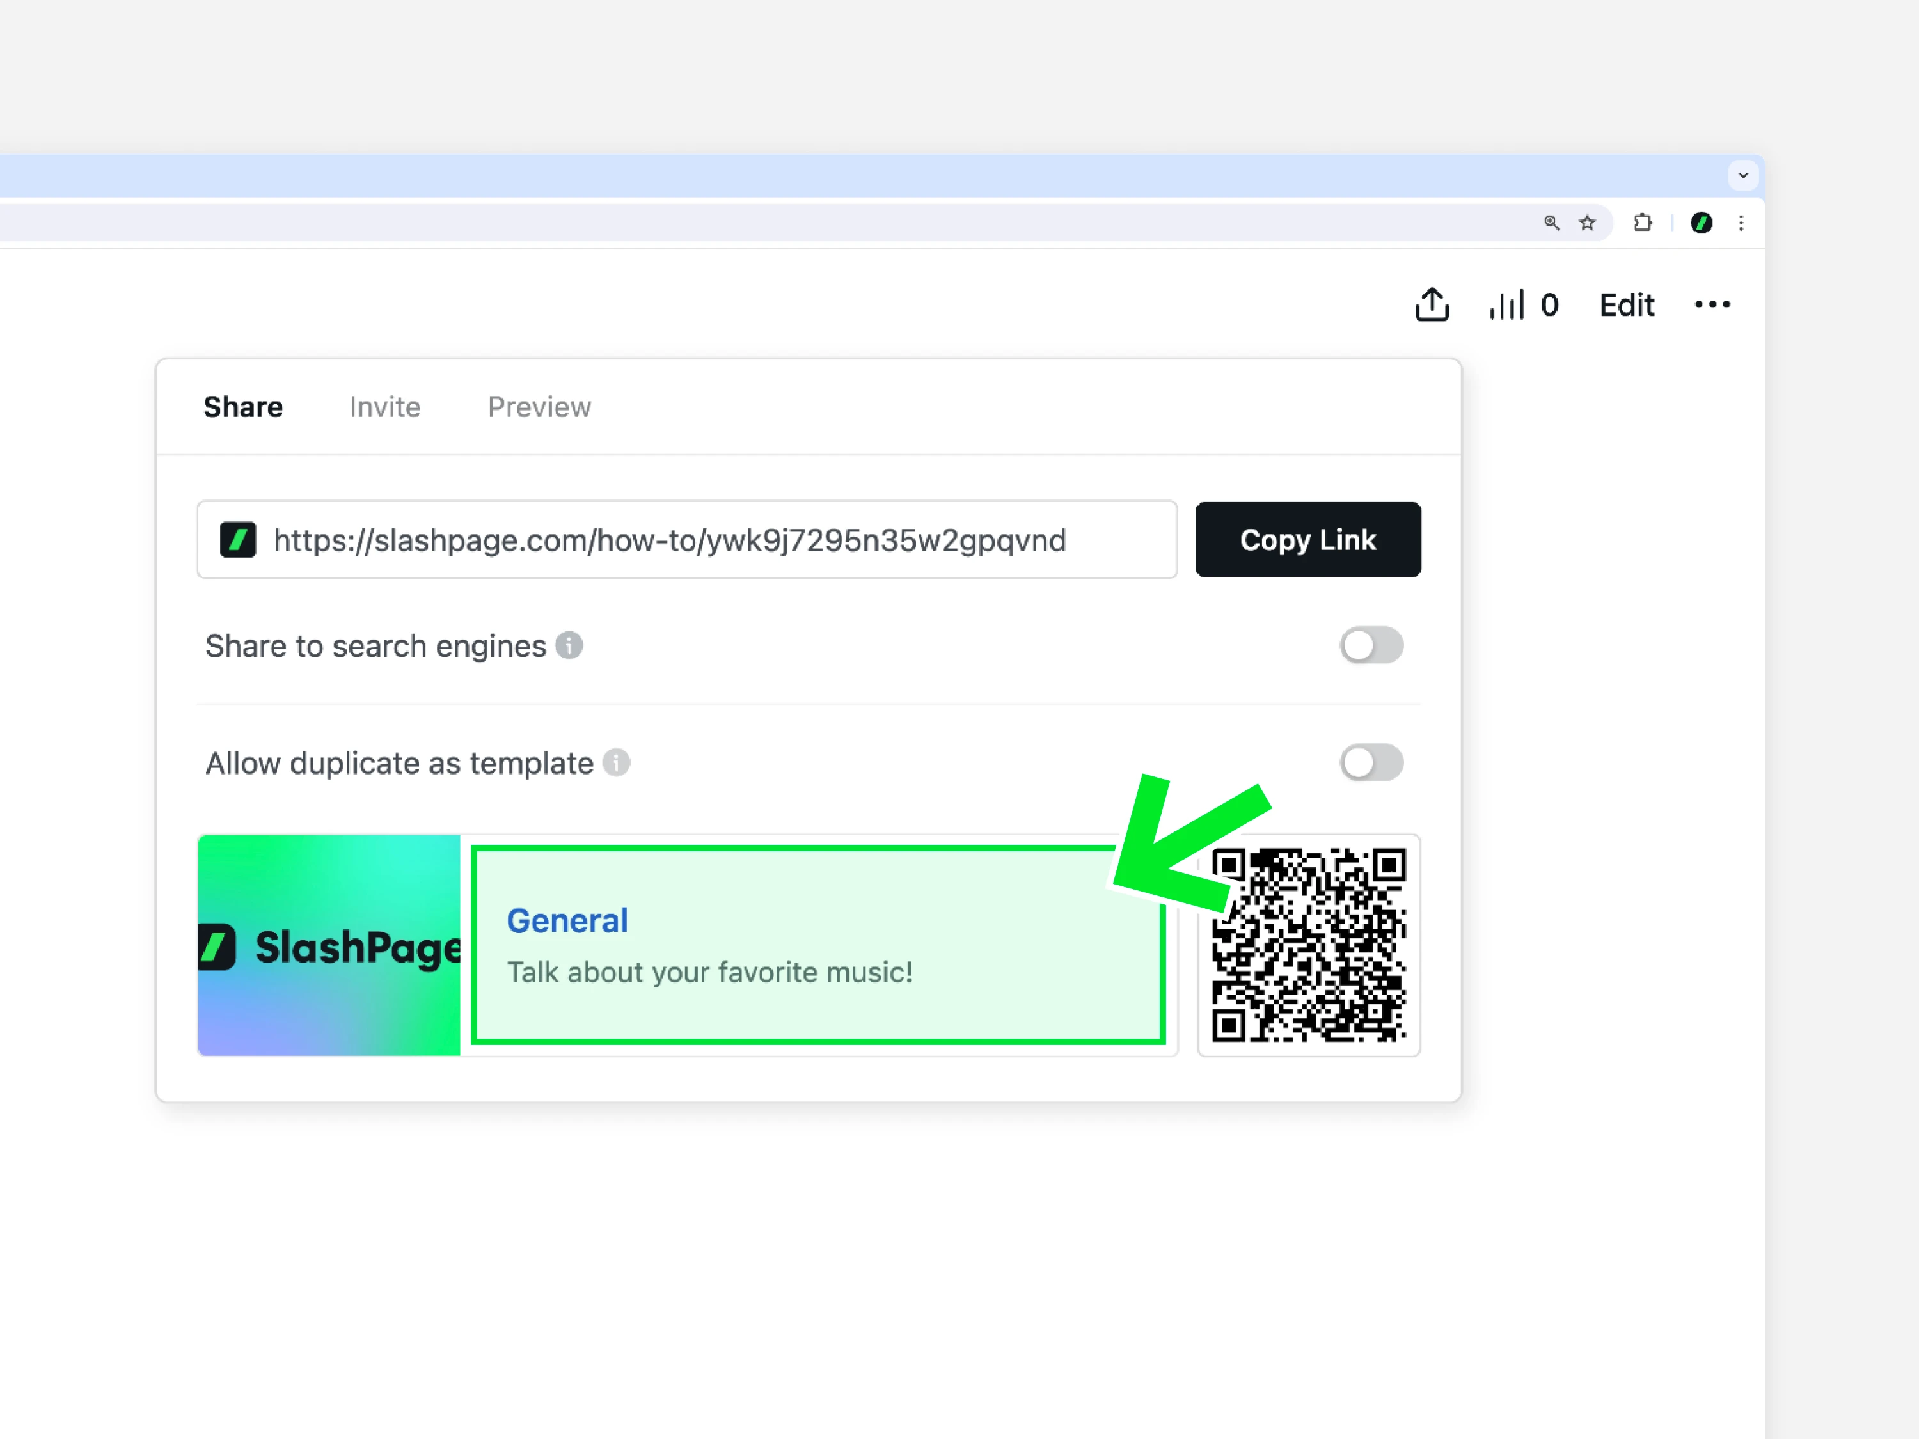Click the 'Talk about your favorite music!' text
1919x1439 pixels.
click(709, 972)
